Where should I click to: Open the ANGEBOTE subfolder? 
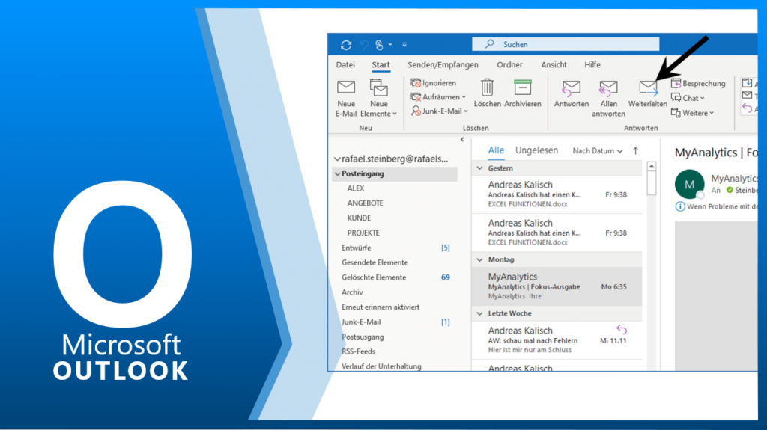point(365,203)
